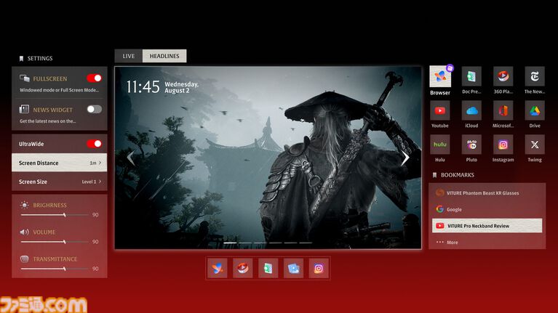Turn off the UltraWide switch
Viewport: 558px width, 313px height.
[x=95, y=144]
